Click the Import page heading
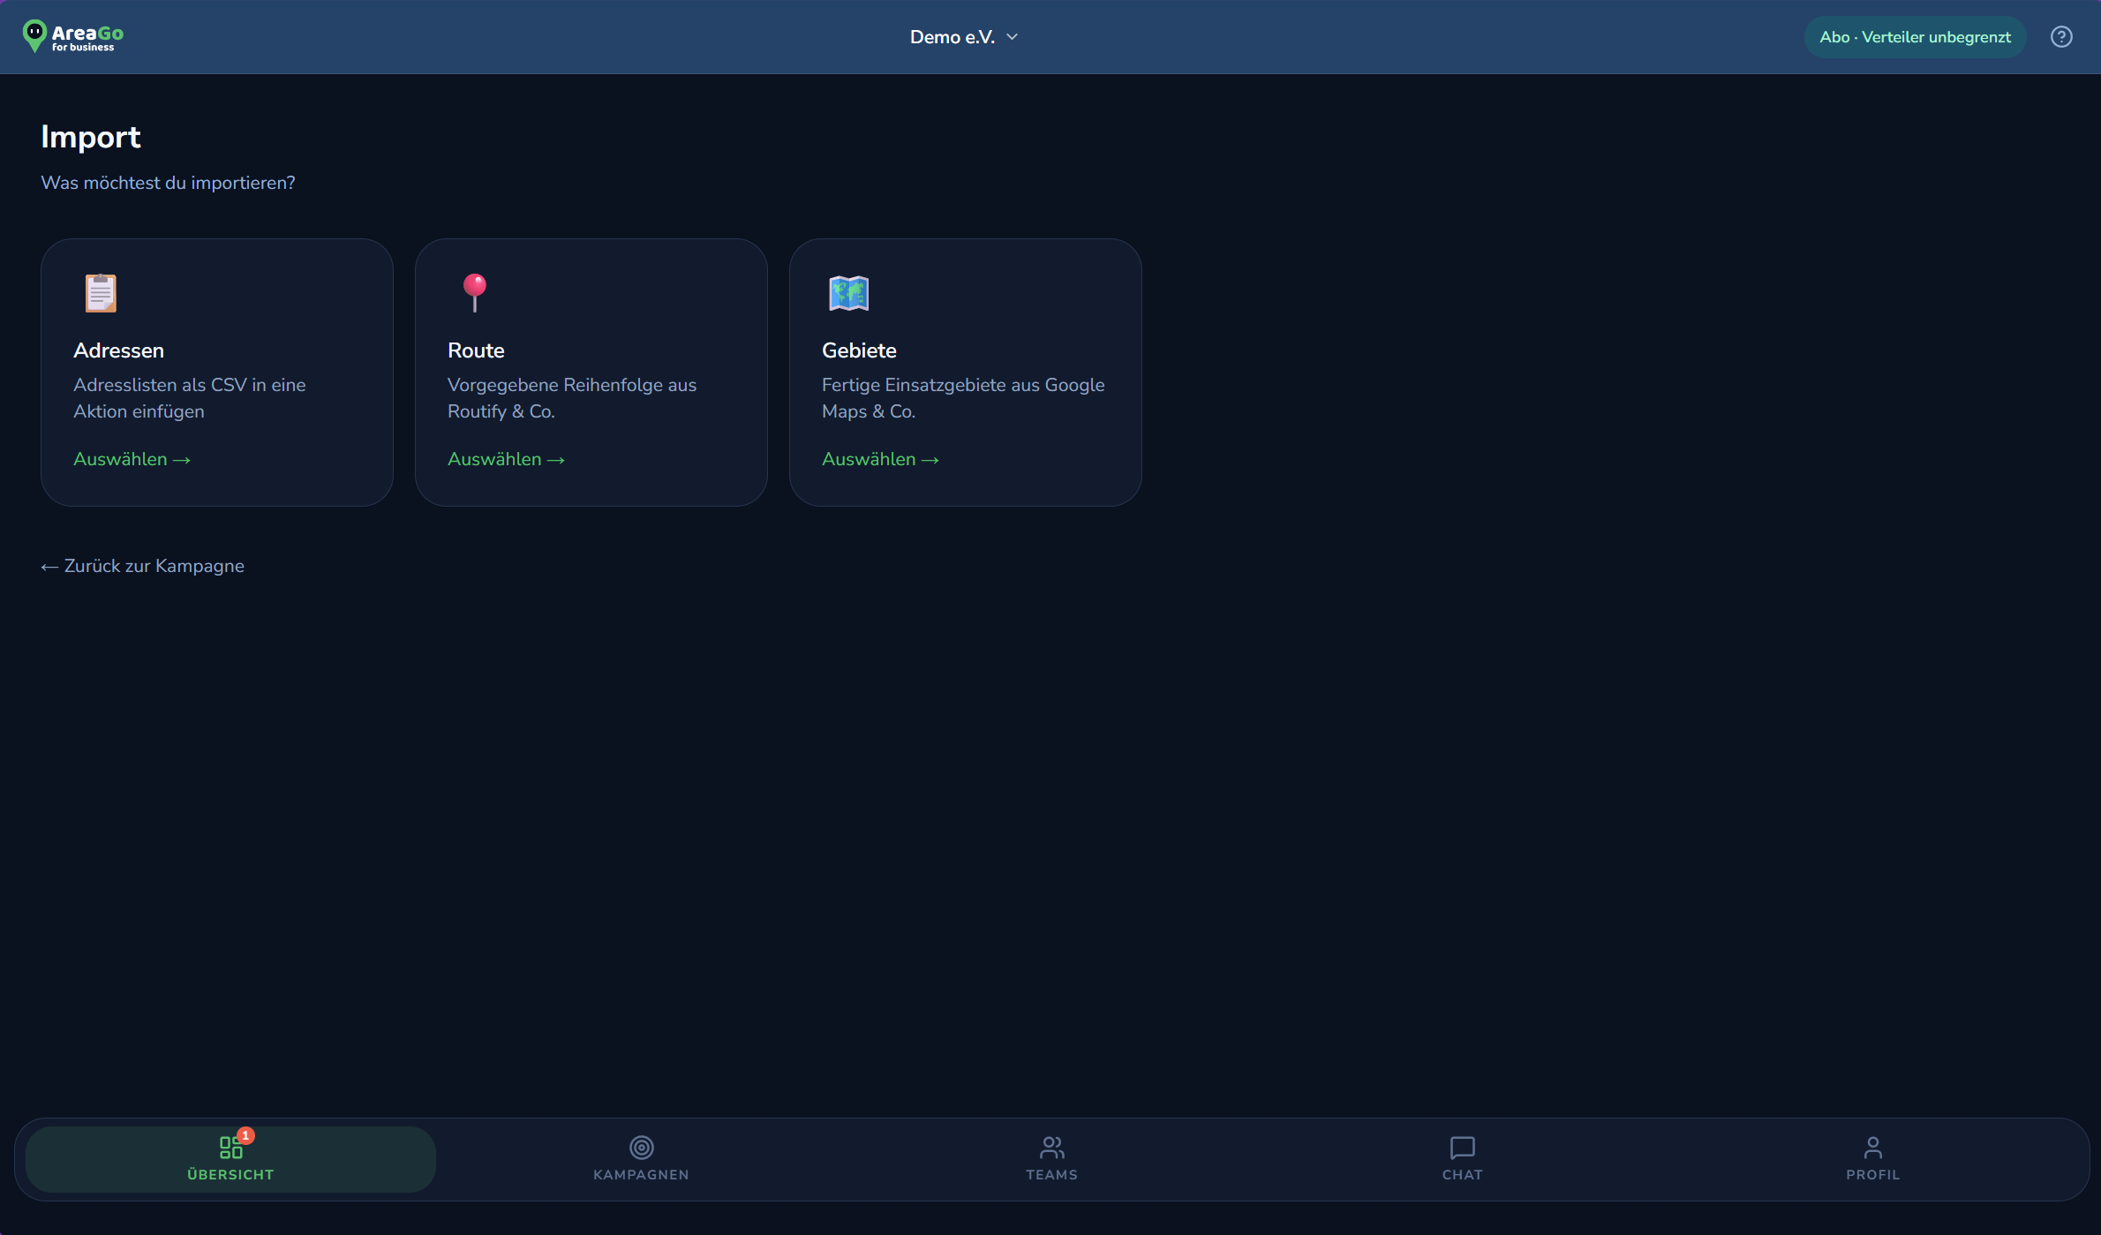The image size is (2101, 1235). pyautogui.click(x=91, y=137)
